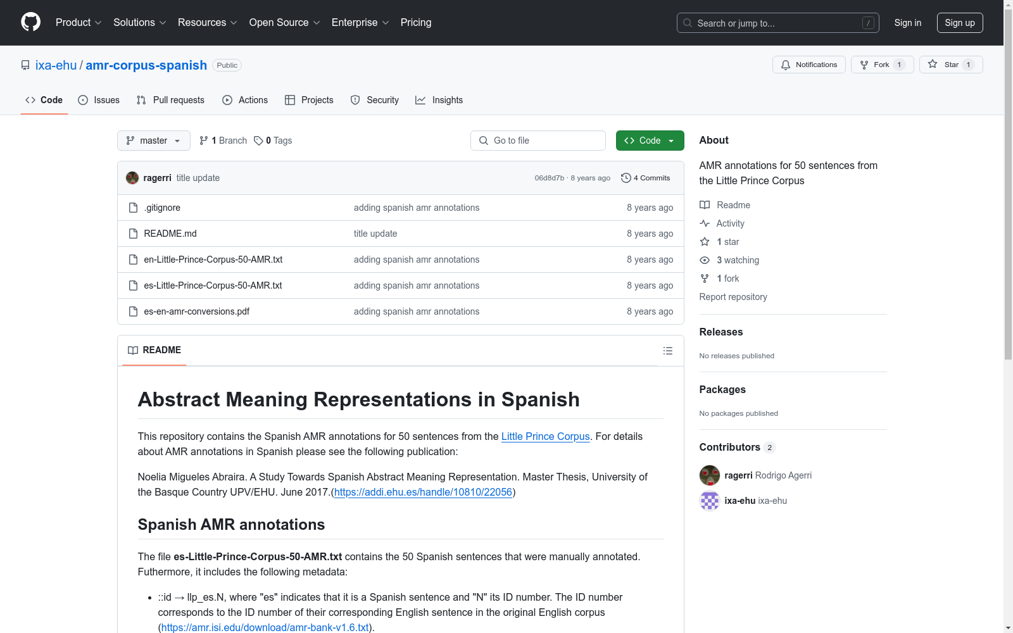Open ragerri's avatar in the commit row
1013x633 pixels.
pyautogui.click(x=132, y=178)
